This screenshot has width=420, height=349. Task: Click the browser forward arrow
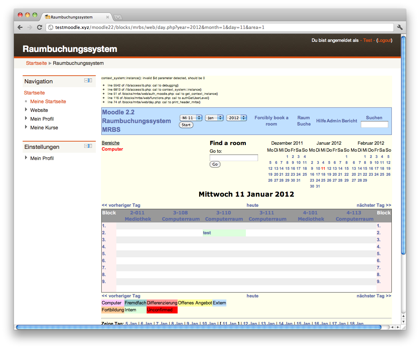(x=30, y=27)
